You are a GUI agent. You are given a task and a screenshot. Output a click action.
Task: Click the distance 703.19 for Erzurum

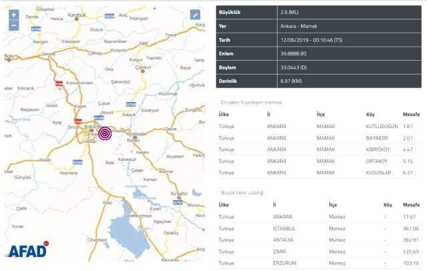click(411, 263)
